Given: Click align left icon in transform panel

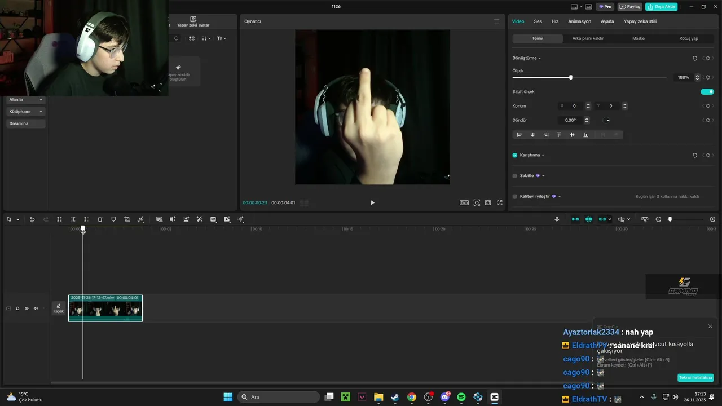Looking at the screenshot, I should coord(520,135).
